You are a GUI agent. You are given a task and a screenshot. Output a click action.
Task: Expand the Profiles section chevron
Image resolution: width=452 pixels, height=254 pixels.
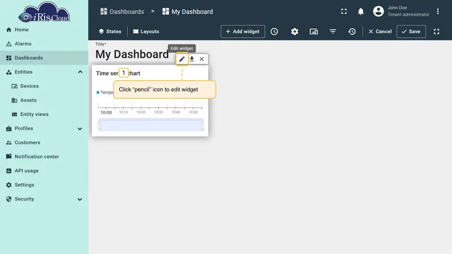pos(80,129)
